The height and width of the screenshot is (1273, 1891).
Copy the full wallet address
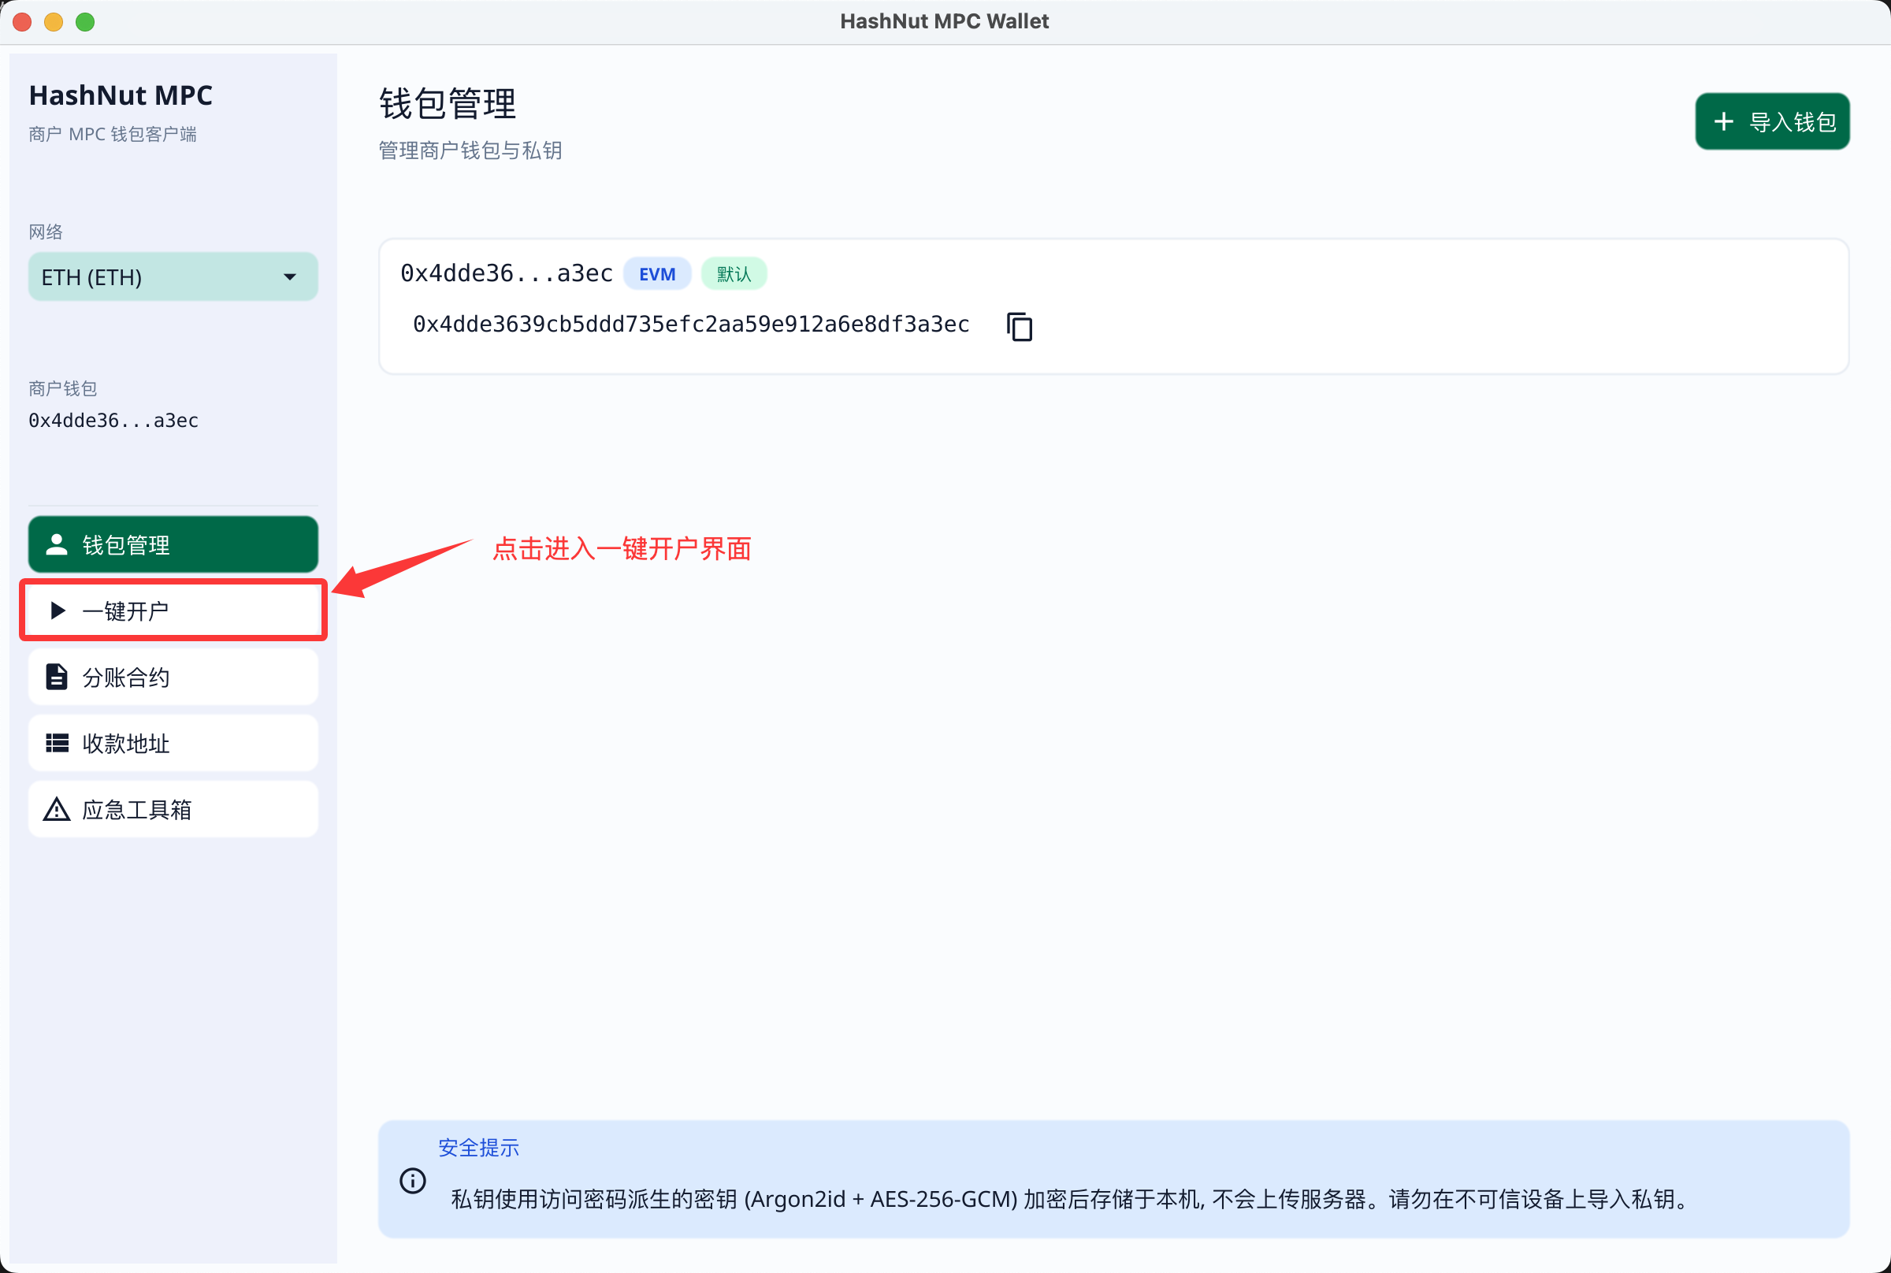click(1019, 326)
